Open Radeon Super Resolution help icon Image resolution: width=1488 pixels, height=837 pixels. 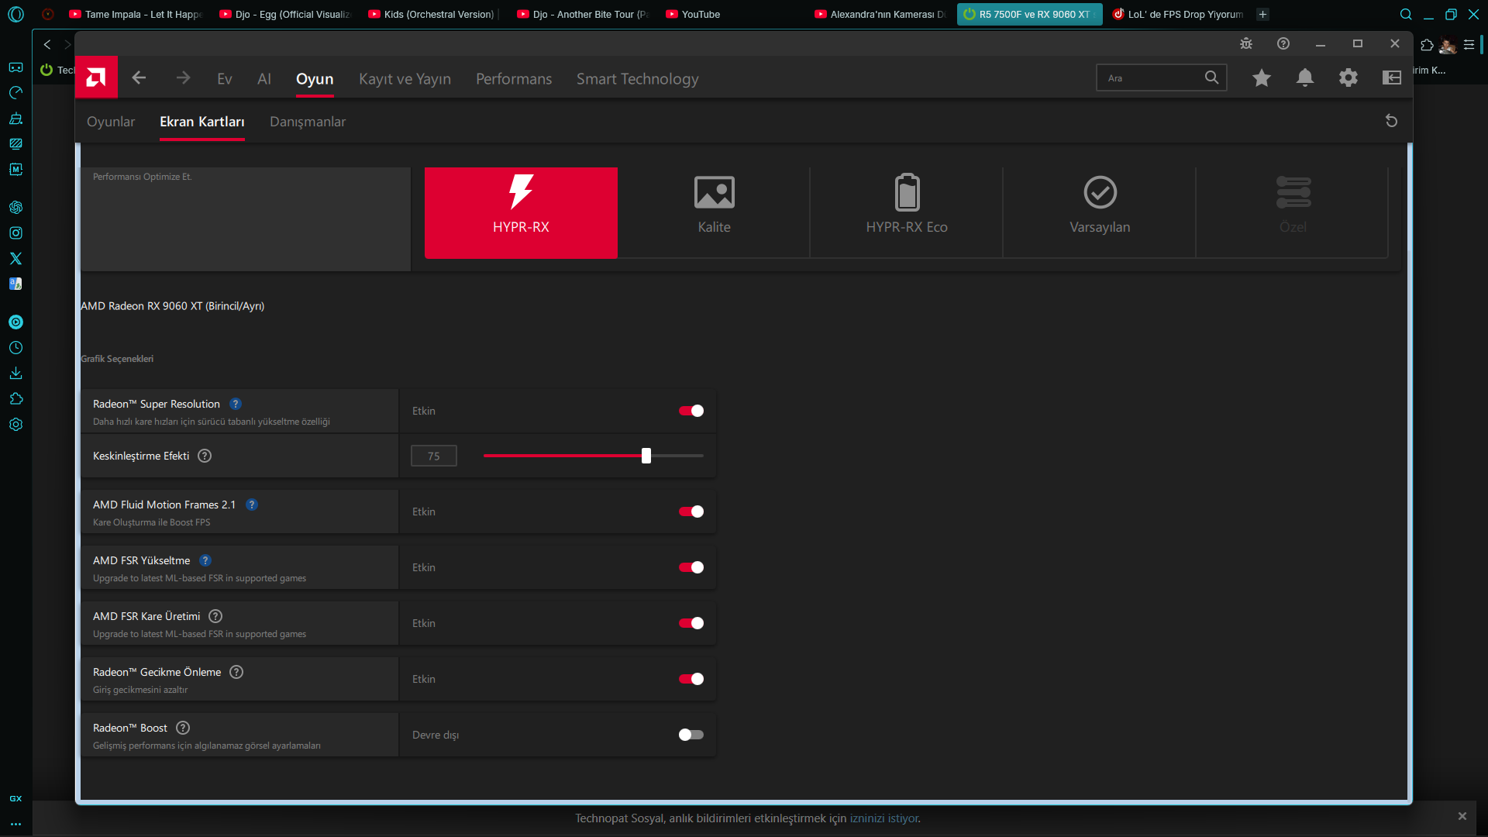tap(236, 405)
